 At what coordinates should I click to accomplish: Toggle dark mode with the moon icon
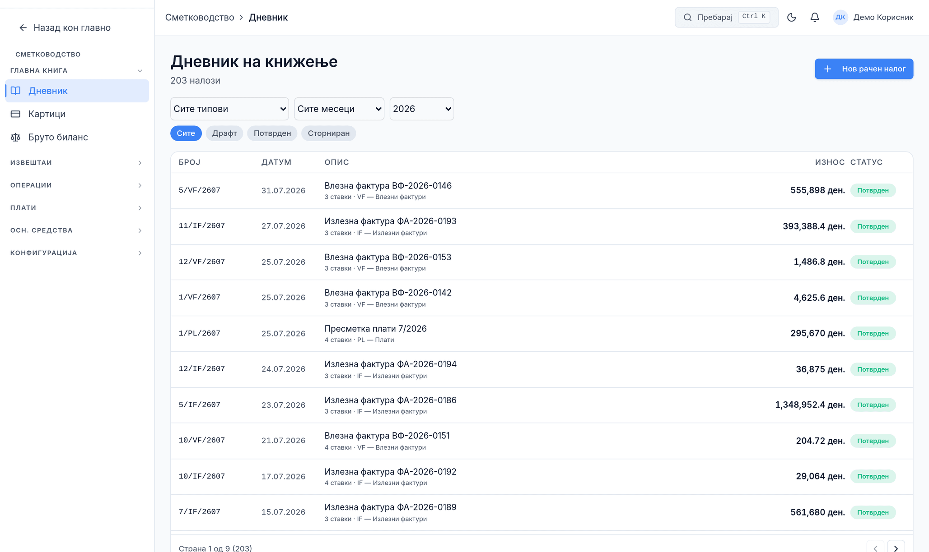coord(791,18)
